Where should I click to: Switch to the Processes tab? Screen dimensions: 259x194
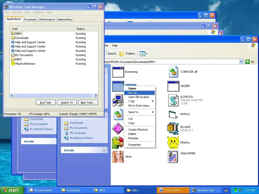(x=30, y=19)
